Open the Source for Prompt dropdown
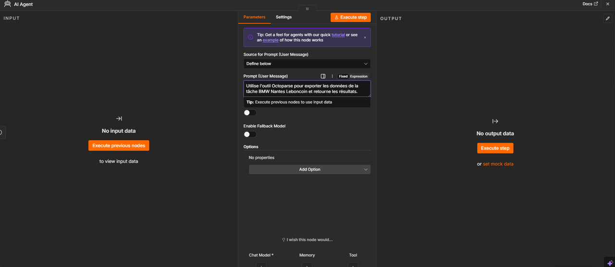 pos(307,63)
